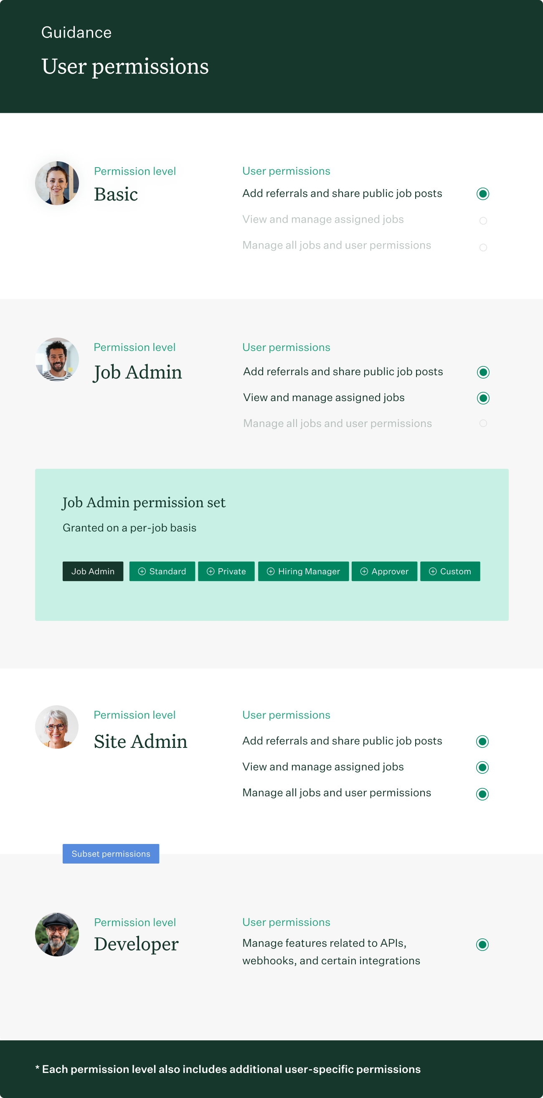Screen dimensions: 543x1098
Task: Toggle Site Admin's 'Manage all jobs' radio
Action: coord(482,794)
